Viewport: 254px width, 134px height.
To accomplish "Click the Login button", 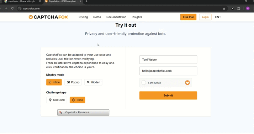I will coord(205,17).
